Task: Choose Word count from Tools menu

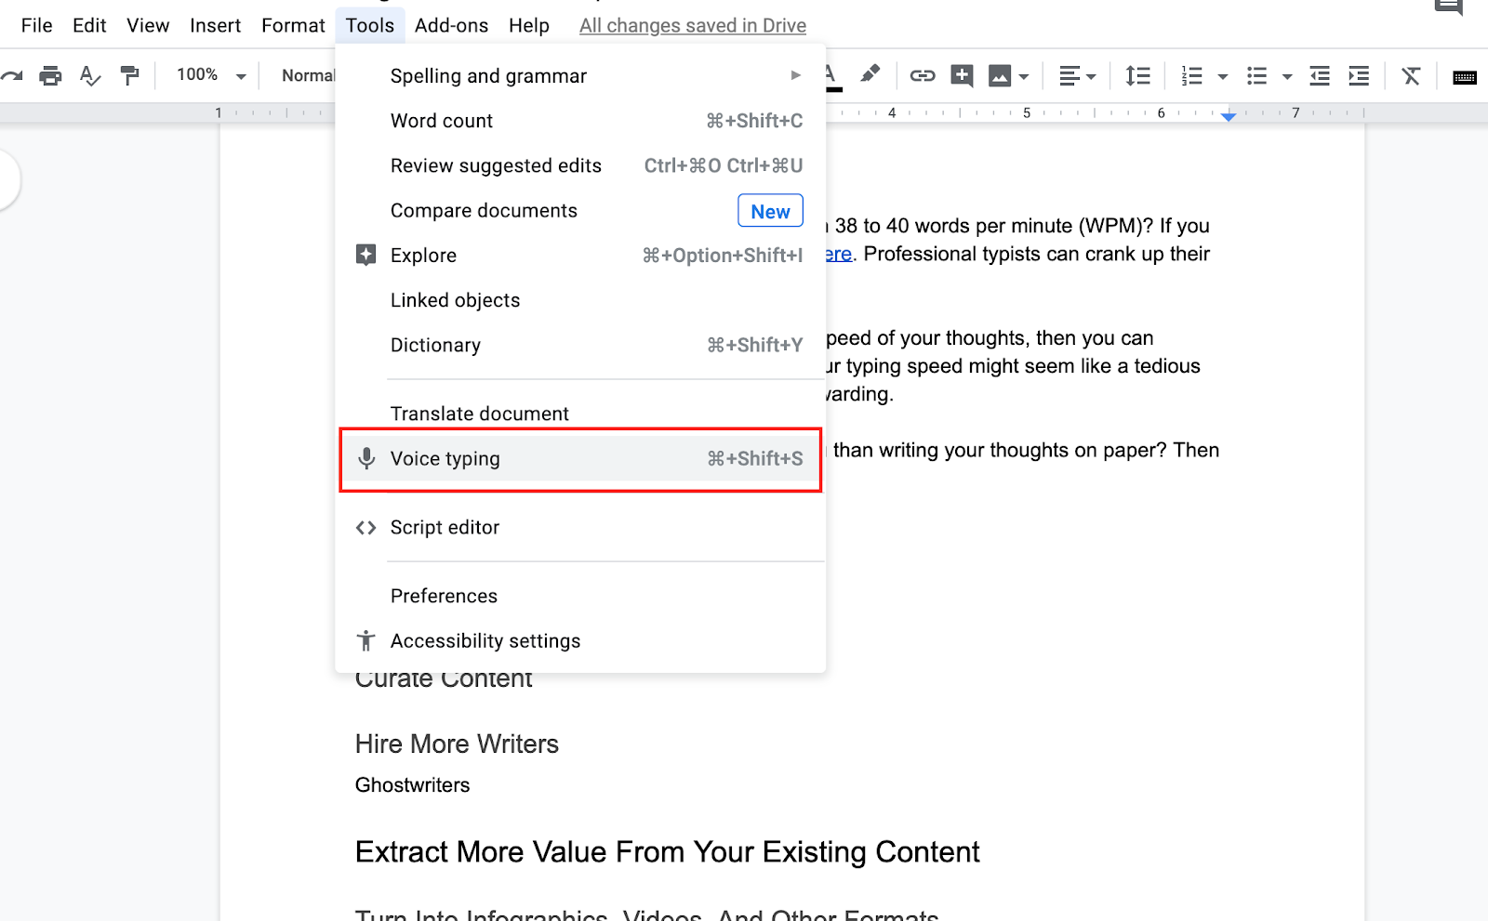Action: [x=580, y=121]
